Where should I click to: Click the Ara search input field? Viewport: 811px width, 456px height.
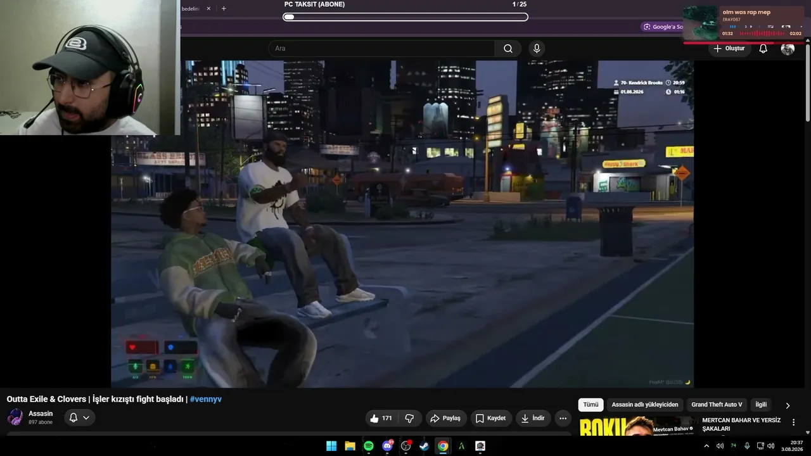coord(382,49)
